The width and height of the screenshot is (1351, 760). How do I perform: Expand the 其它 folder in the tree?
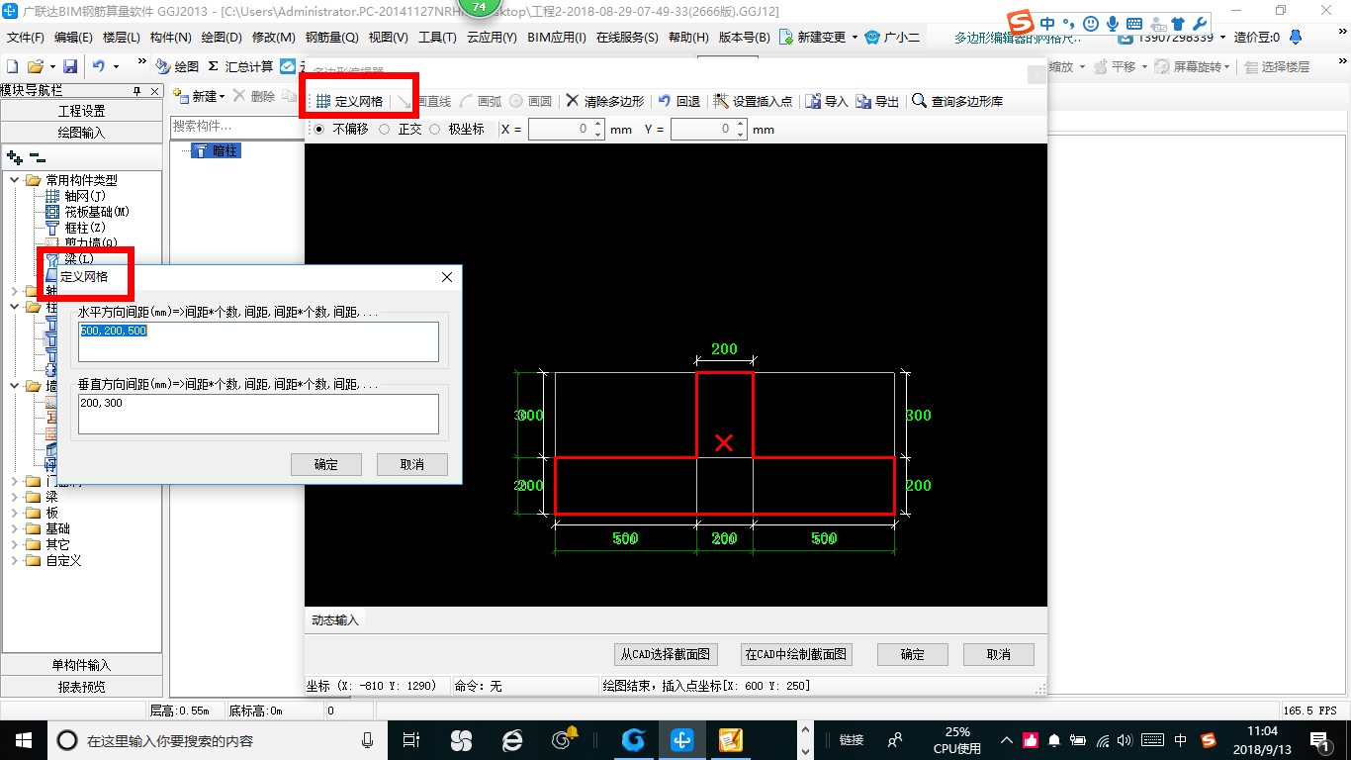click(x=15, y=544)
